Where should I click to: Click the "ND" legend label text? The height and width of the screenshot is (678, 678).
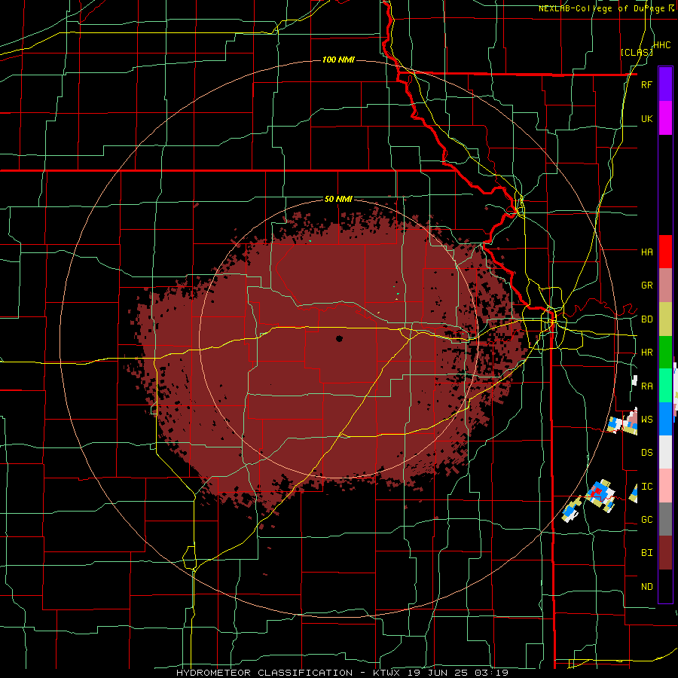(646, 587)
